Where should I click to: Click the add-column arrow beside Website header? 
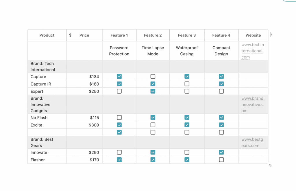271,35
